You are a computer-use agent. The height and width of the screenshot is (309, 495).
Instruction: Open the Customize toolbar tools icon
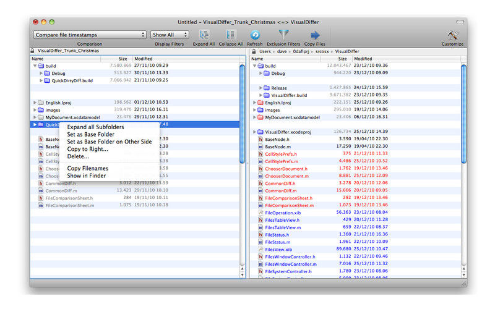tap(453, 35)
